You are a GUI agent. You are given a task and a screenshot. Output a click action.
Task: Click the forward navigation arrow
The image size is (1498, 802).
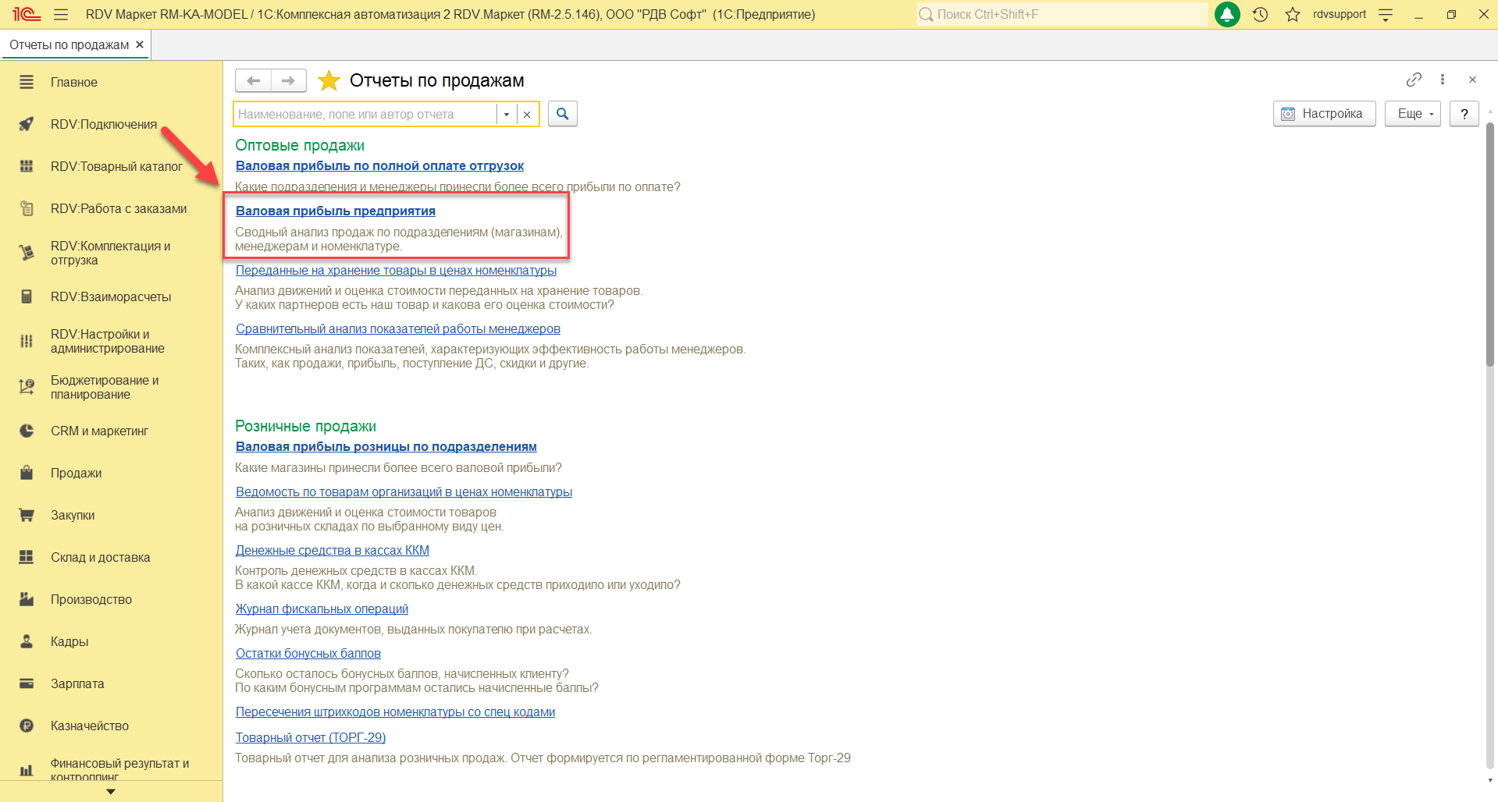(288, 80)
